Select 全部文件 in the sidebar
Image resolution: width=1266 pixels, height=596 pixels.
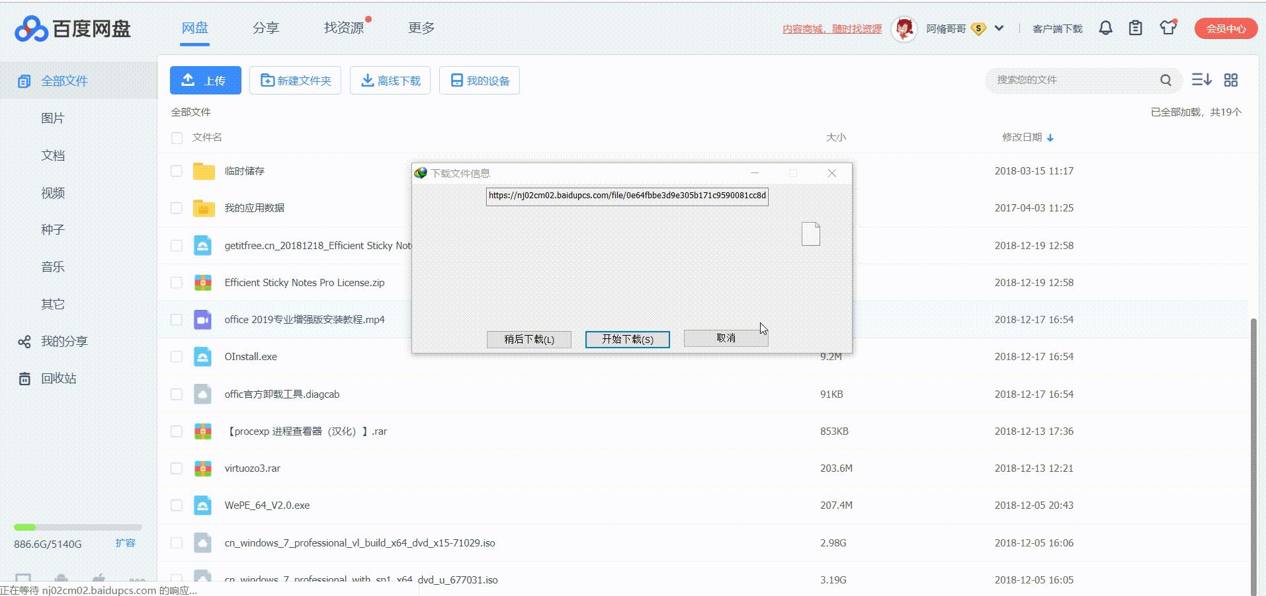coord(79,81)
